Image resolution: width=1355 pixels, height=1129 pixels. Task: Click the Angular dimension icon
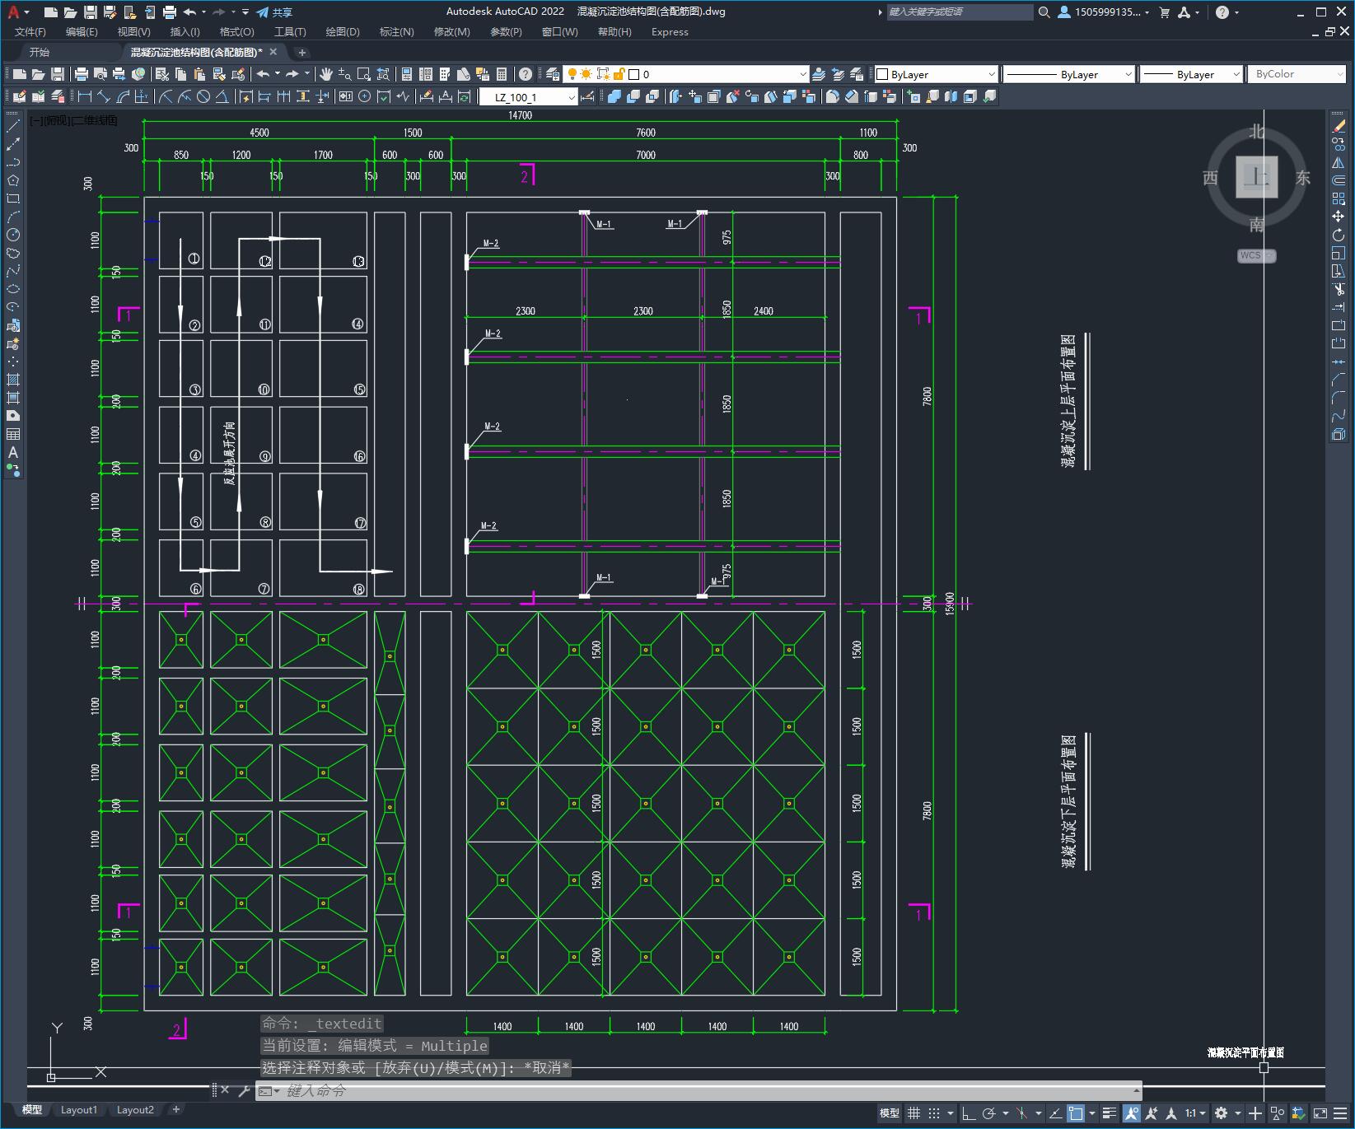tap(222, 96)
